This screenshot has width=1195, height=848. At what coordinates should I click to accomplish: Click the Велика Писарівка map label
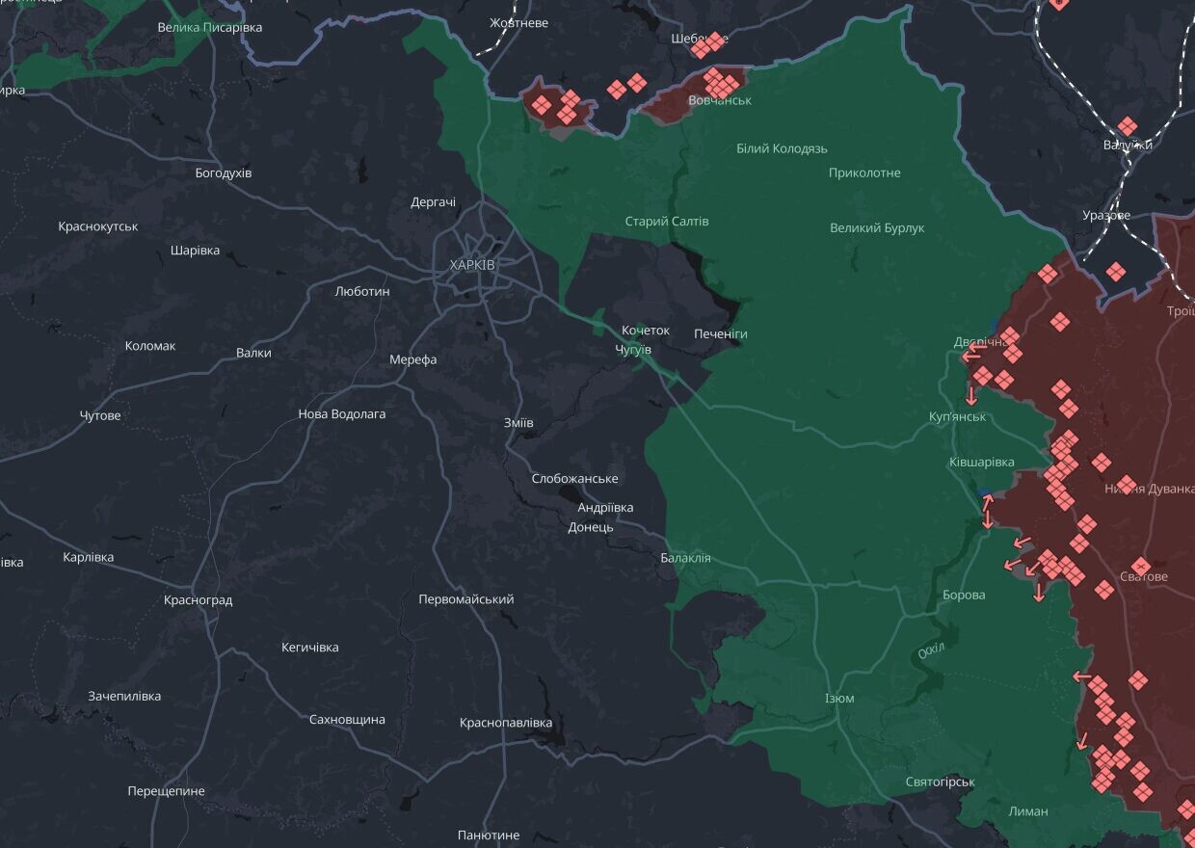click(x=210, y=27)
